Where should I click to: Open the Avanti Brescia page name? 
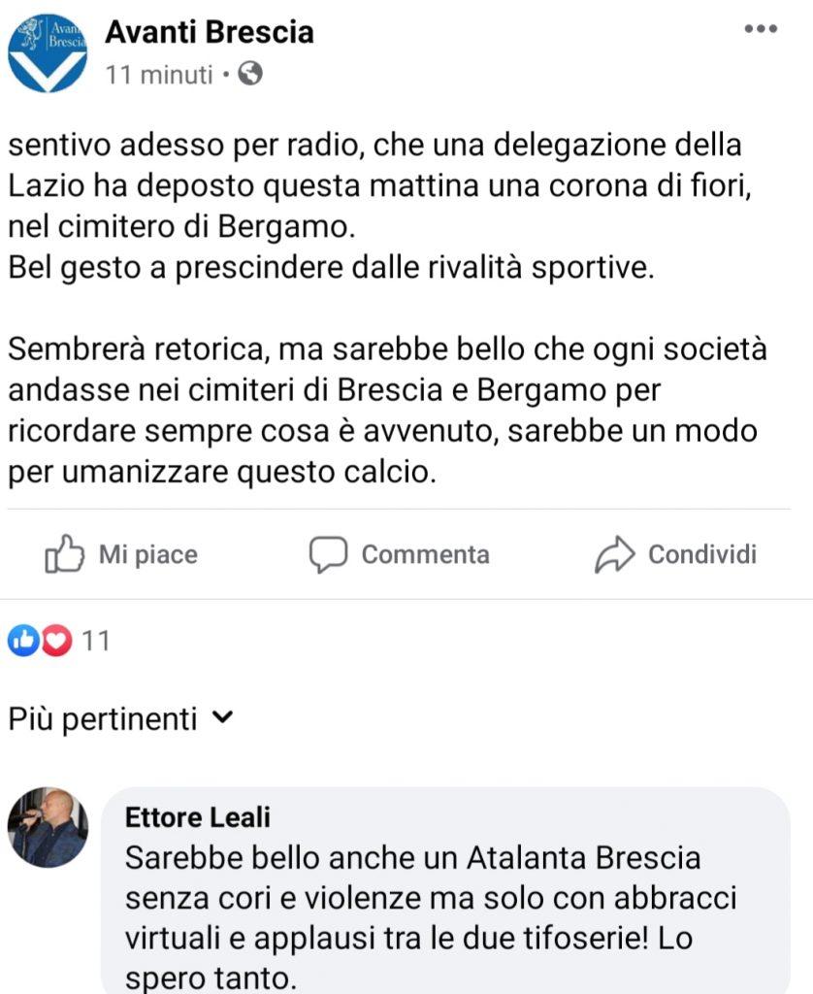click(211, 31)
